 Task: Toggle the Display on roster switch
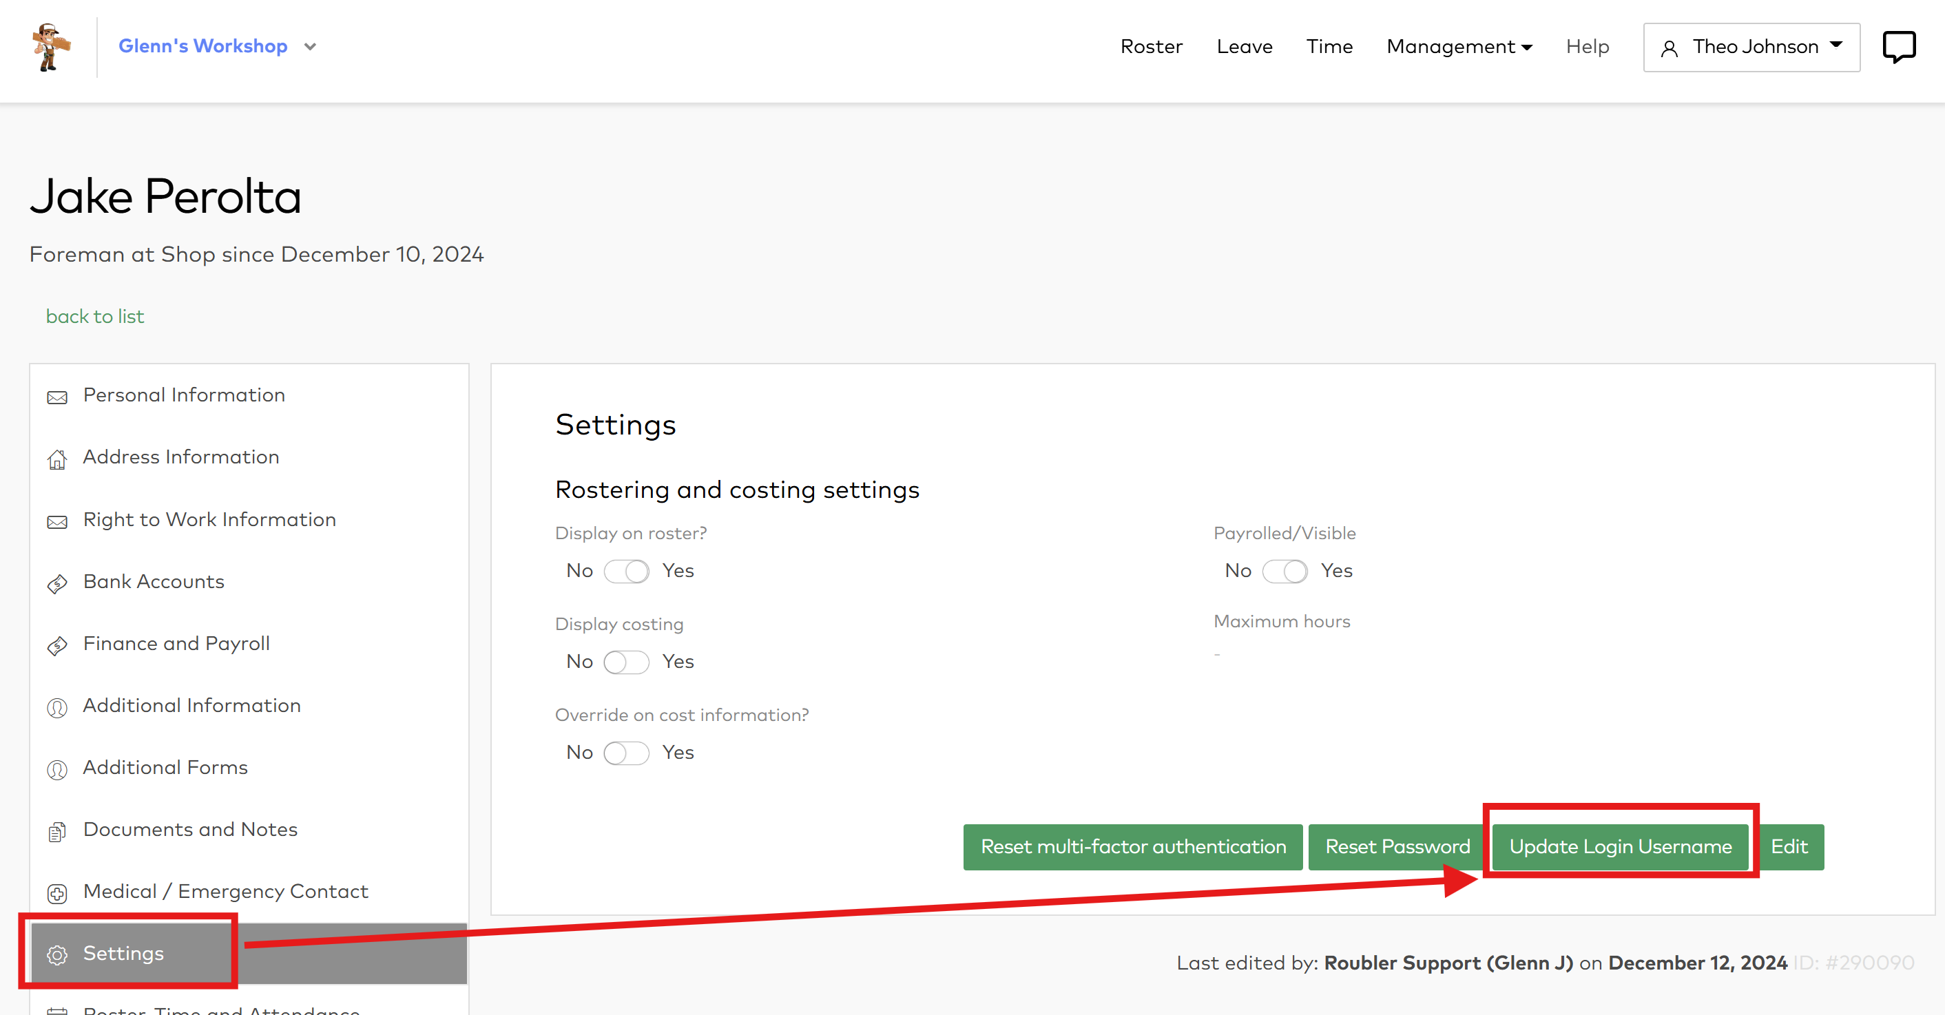pyautogui.click(x=626, y=572)
